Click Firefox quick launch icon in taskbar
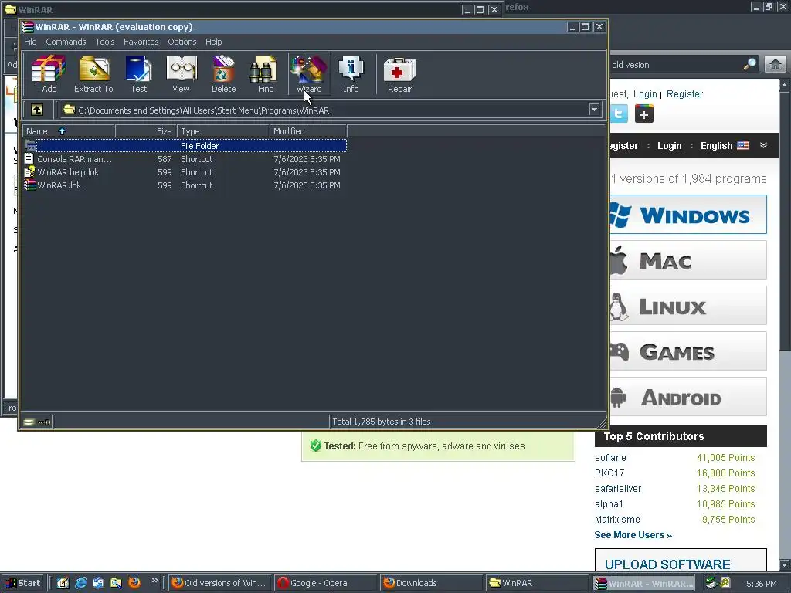This screenshot has height=593, width=791. (x=134, y=583)
